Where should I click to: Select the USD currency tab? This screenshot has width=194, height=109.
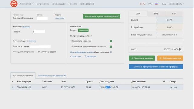pos(138,14)
